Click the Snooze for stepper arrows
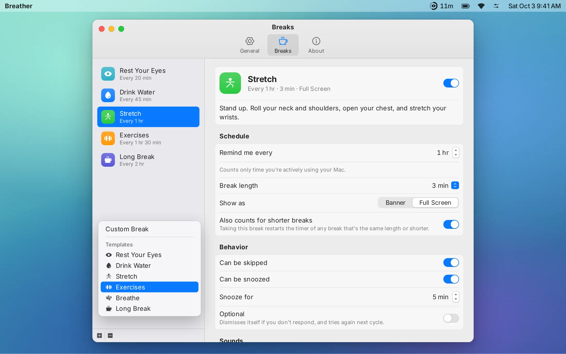 [x=456, y=297]
